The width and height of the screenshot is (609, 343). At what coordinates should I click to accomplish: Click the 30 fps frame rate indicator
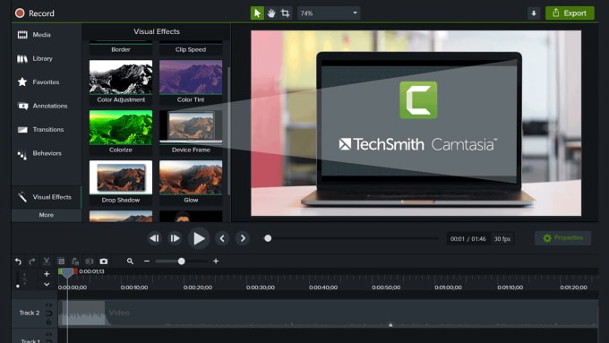502,239
